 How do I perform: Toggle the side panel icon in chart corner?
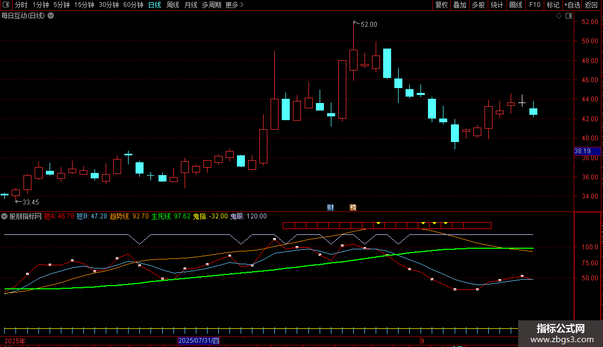[569, 16]
